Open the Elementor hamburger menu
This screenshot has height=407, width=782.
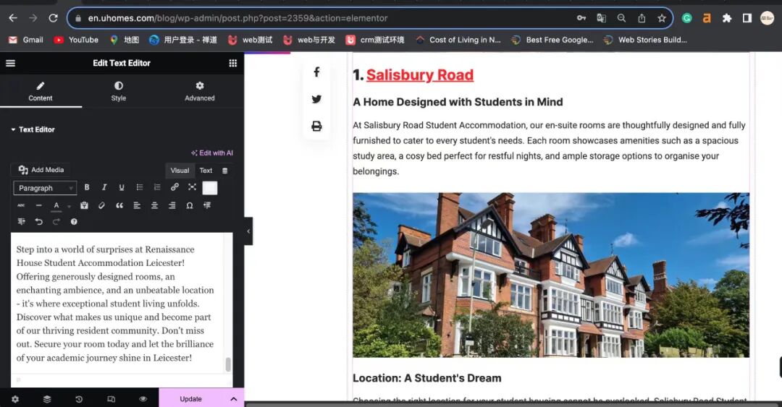point(10,64)
